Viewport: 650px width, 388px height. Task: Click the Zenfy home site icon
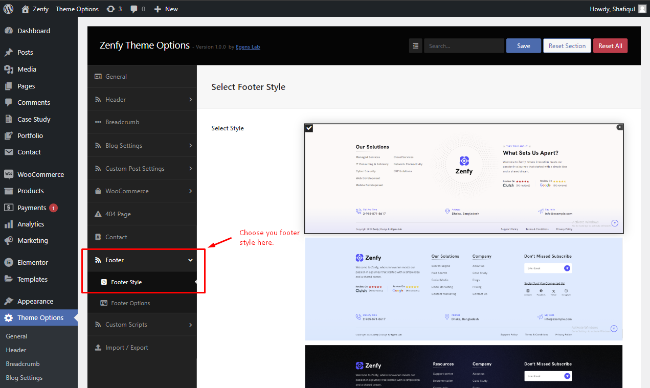pyautogui.click(x=25, y=9)
